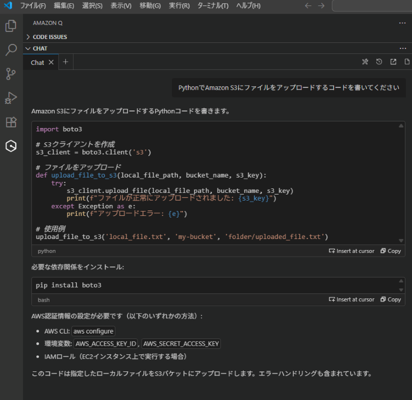Open the ファイル(F) menu
Screen dimensions: 412x400
point(33,5)
